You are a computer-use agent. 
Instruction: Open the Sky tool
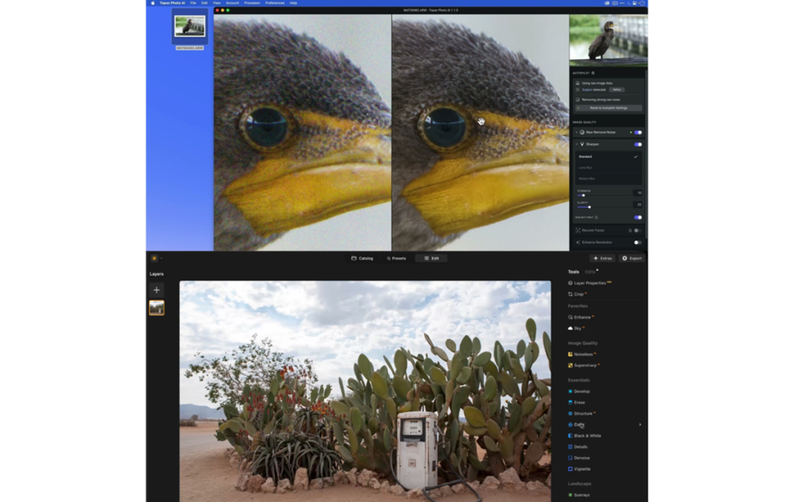pos(576,328)
